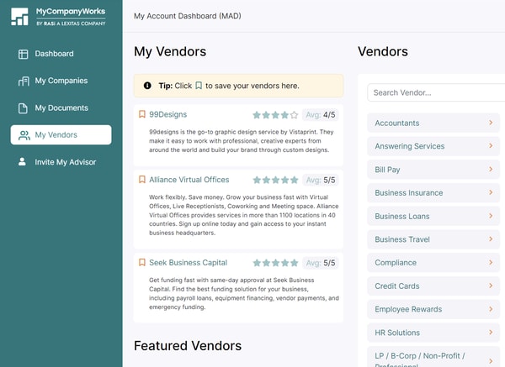
Task: Go to My Documents in the sidebar
Action: coord(61,108)
